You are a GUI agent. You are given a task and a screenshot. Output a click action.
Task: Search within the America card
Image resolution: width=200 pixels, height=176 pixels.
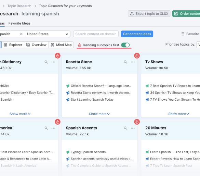coord(46,128)
